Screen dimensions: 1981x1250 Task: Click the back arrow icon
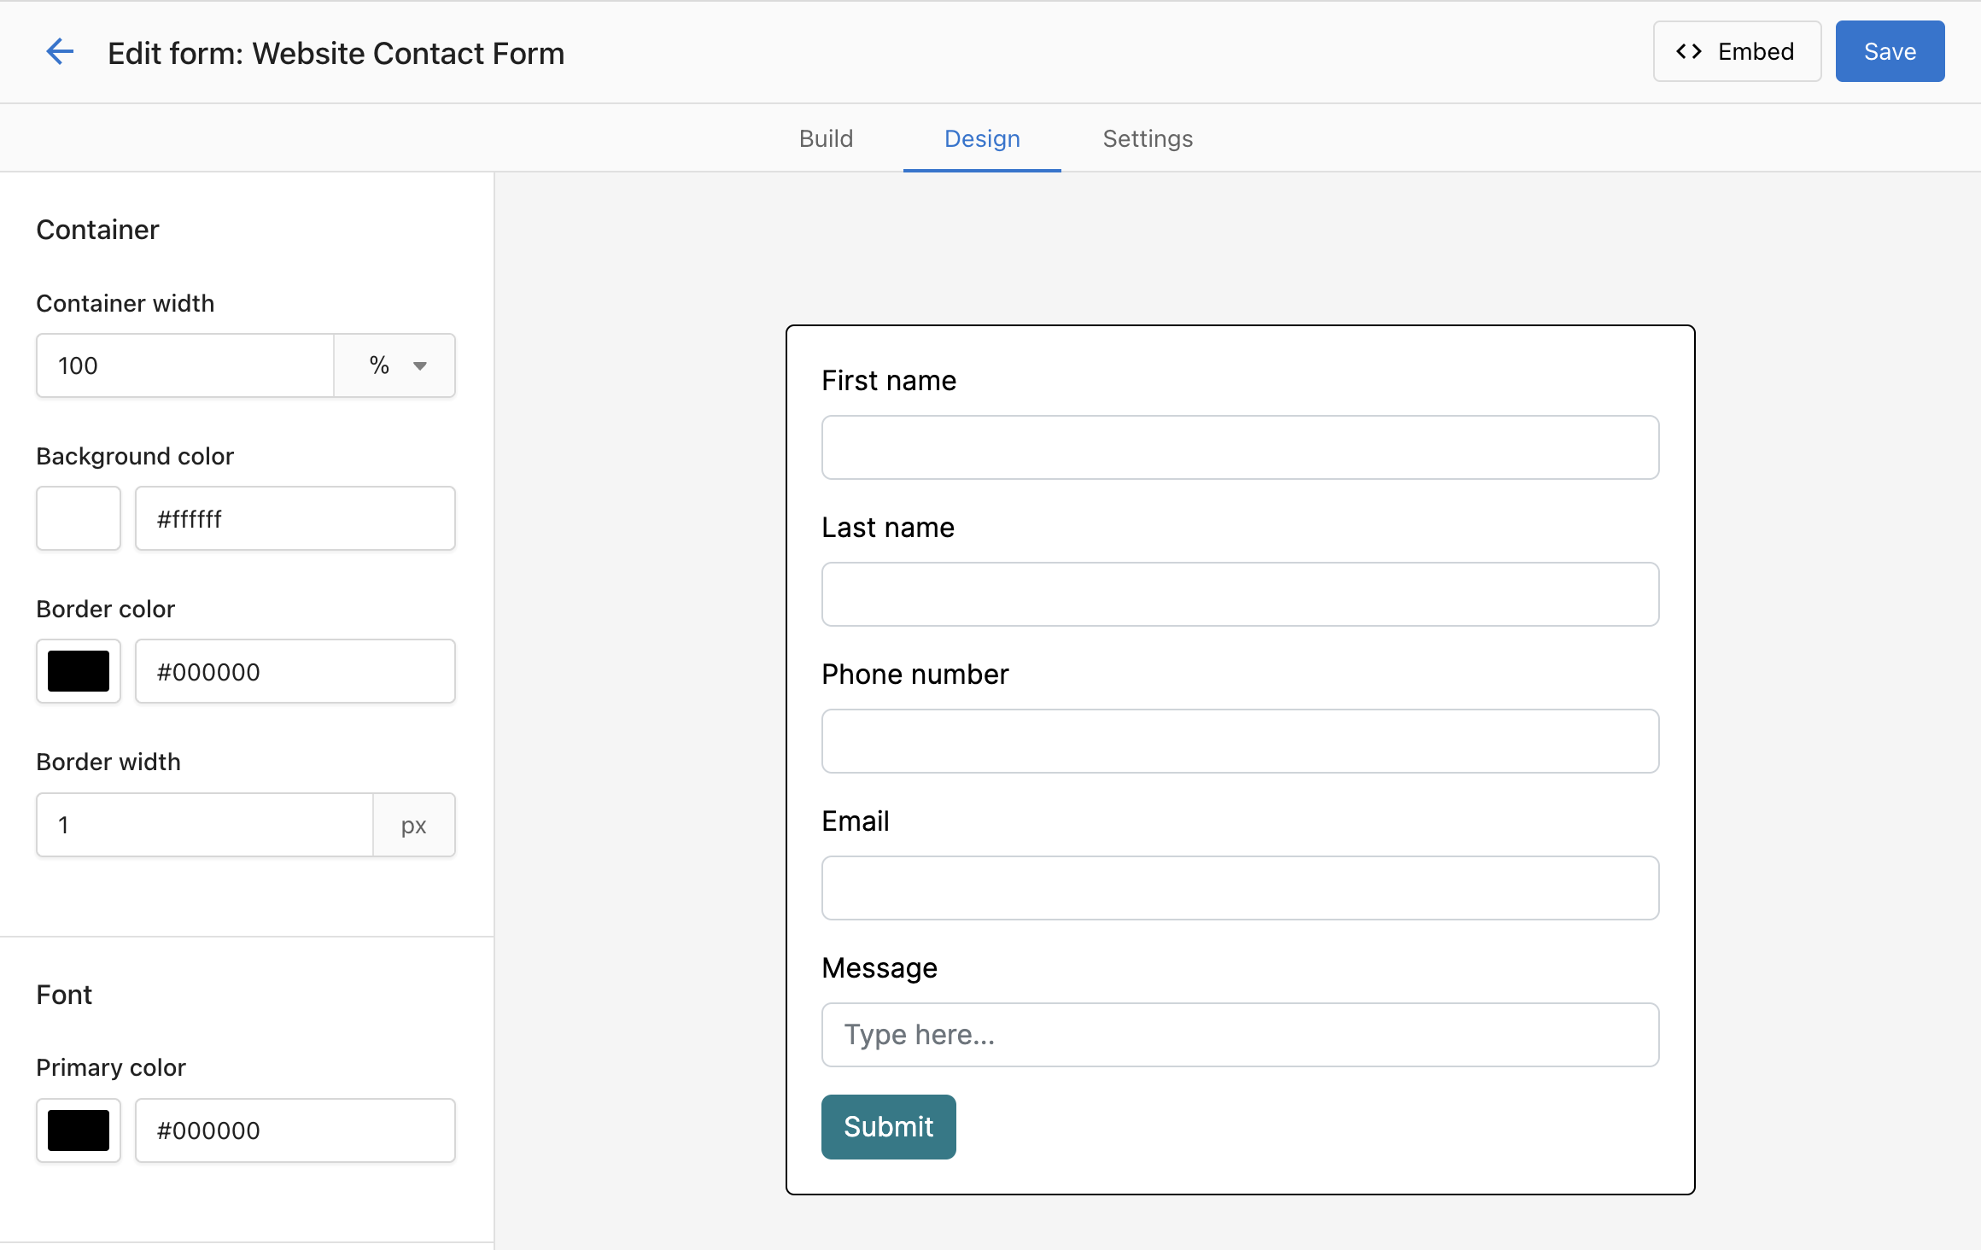pyautogui.click(x=60, y=52)
